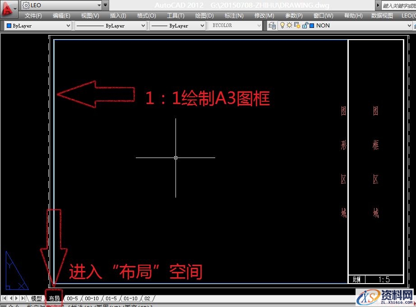416x307 pixels.
Task: Open the Layer Properties Manager
Action: [272, 26]
